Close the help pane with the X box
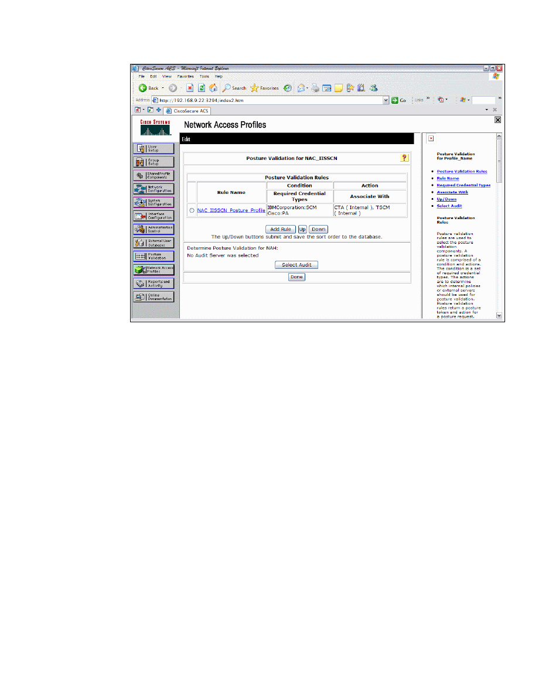Image resolution: width=559 pixels, height=682 pixels. point(497,120)
